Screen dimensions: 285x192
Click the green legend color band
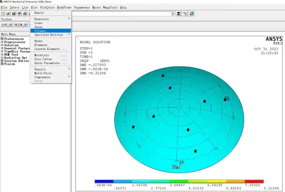coord(179,181)
